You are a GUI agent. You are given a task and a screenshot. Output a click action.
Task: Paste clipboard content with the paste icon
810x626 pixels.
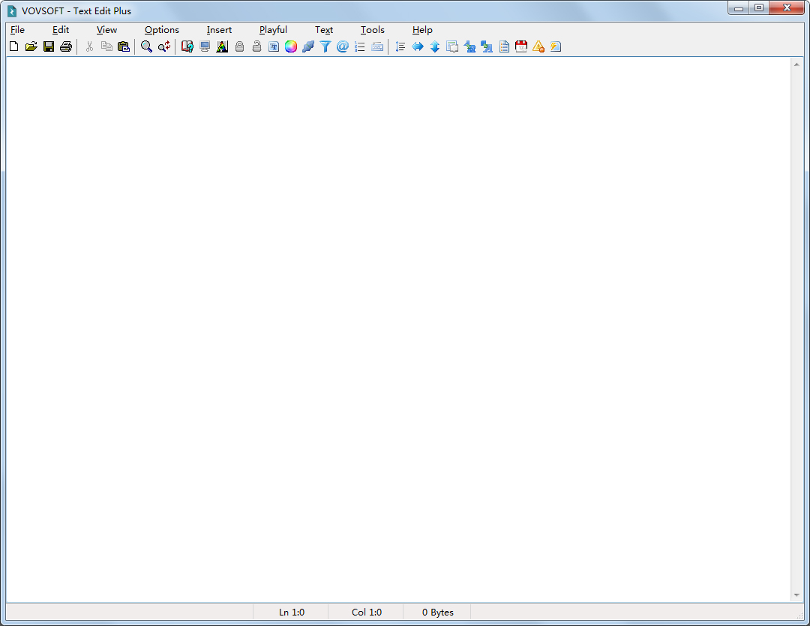[124, 46]
